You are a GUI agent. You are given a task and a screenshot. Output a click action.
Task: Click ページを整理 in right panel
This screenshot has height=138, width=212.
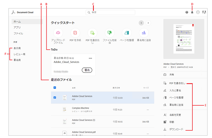[176, 97]
